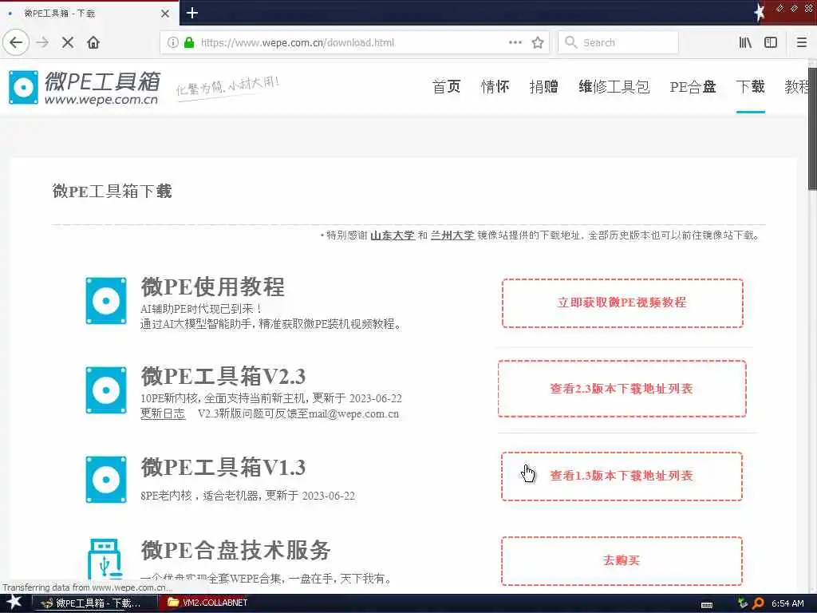Select the 微PE工具箱 - 下载 browser tab

coord(89,13)
